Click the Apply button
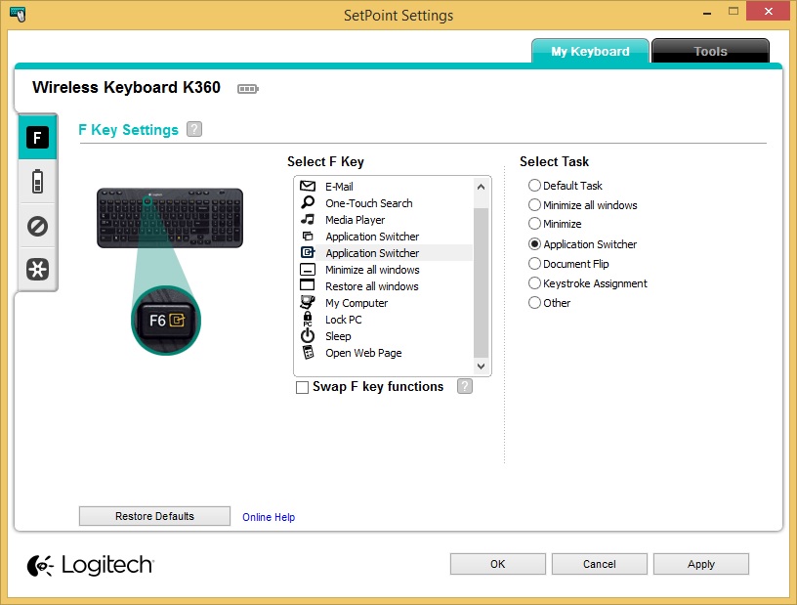Screen dimensions: 797x605 (701, 564)
